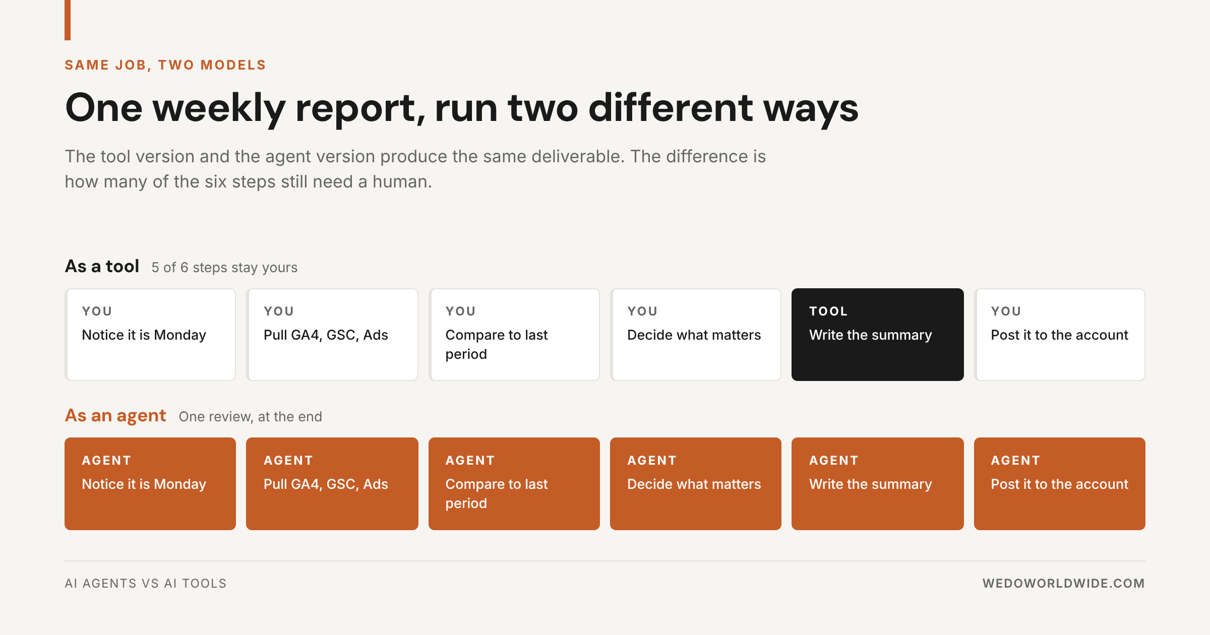Screen dimensions: 1210x635
Task: Click the 'SAME JOB, TWO MODELS' eyebrow text
Action: click(x=165, y=65)
